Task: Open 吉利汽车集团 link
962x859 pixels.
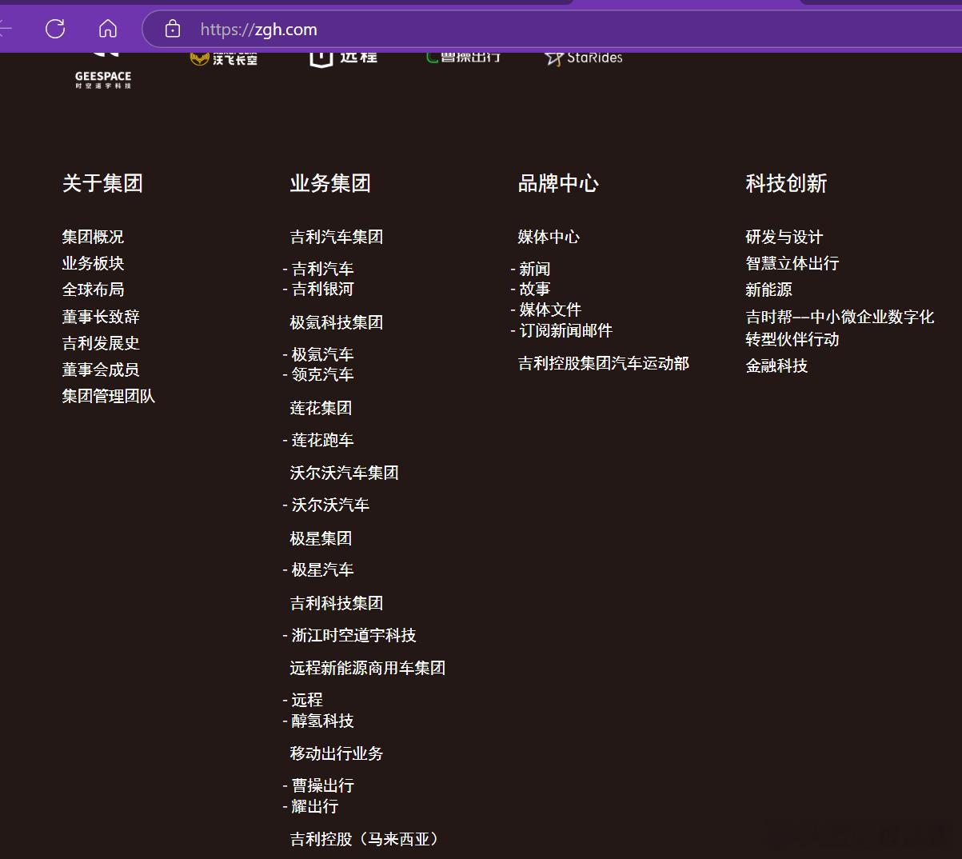Action: coord(337,237)
